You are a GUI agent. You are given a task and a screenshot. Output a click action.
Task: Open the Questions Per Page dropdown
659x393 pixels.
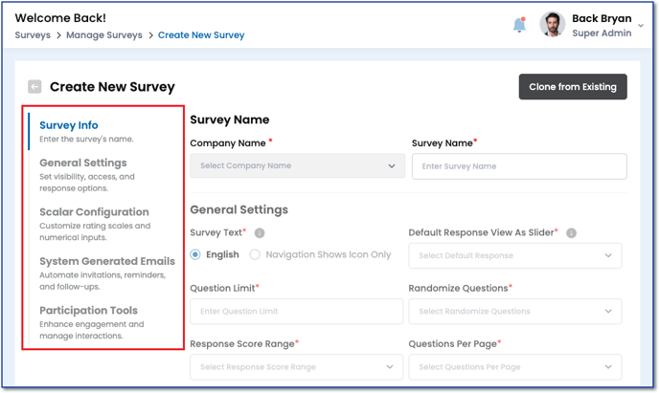pyautogui.click(x=514, y=366)
